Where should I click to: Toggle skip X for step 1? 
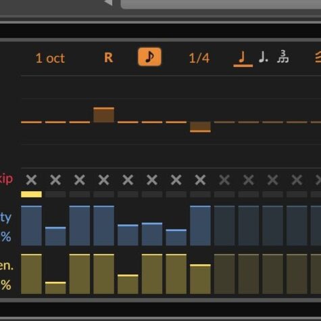coord(31,180)
